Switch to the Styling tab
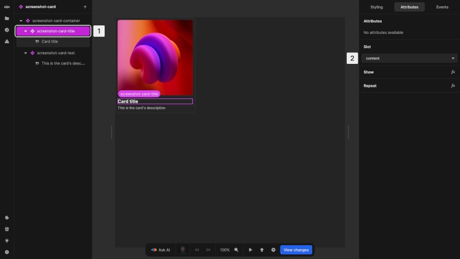This screenshot has width=460, height=259. (377, 7)
